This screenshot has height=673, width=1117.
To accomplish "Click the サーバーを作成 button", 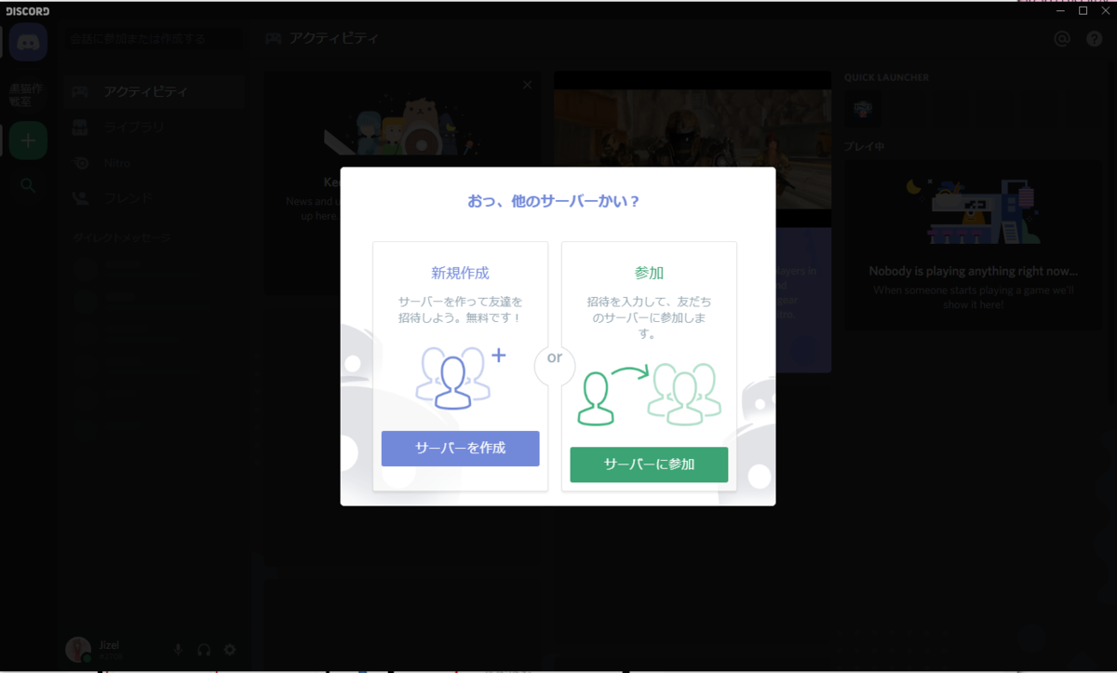I will point(460,448).
